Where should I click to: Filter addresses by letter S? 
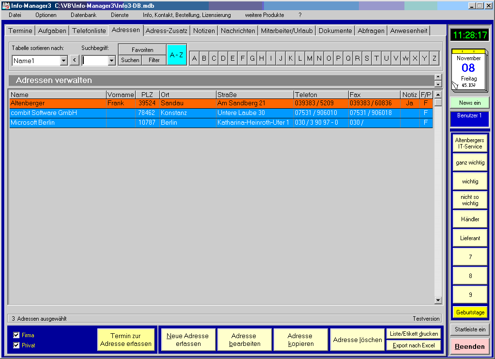coord(367,59)
